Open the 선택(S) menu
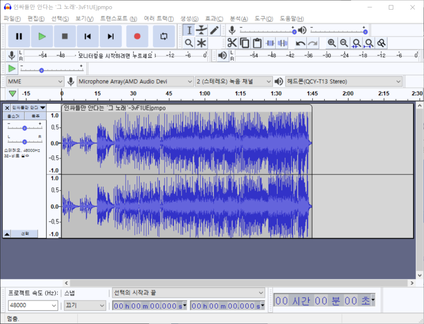The image size is (424, 324). [60, 19]
